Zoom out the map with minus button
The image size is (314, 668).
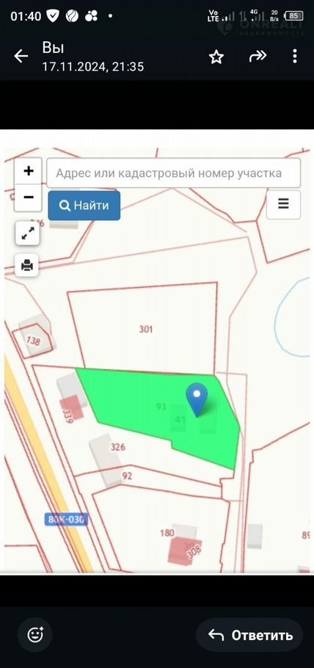click(28, 197)
